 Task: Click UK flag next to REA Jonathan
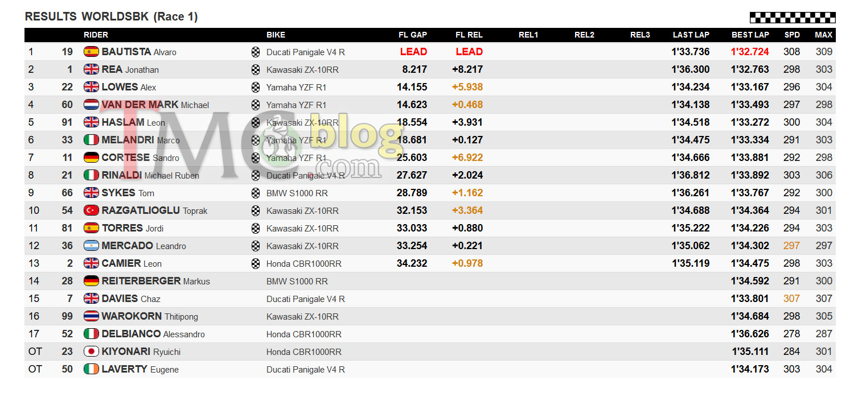[x=91, y=69]
